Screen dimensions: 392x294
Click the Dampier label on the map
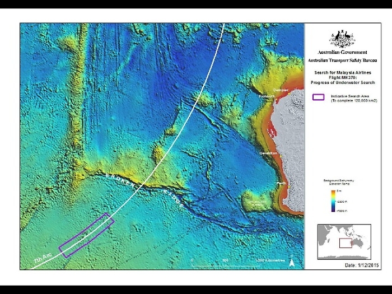click(x=280, y=89)
